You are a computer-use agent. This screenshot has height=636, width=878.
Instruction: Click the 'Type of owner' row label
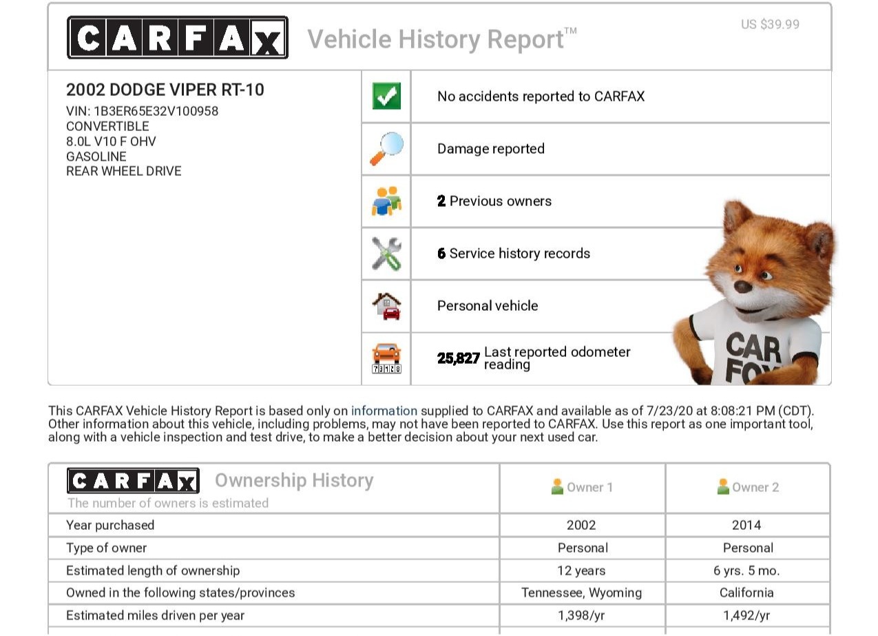click(107, 548)
